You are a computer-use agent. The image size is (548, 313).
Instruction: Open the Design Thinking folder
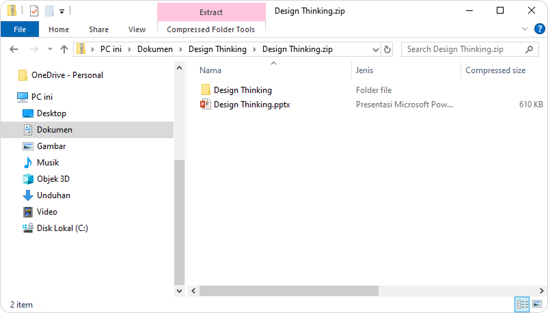[x=243, y=90]
